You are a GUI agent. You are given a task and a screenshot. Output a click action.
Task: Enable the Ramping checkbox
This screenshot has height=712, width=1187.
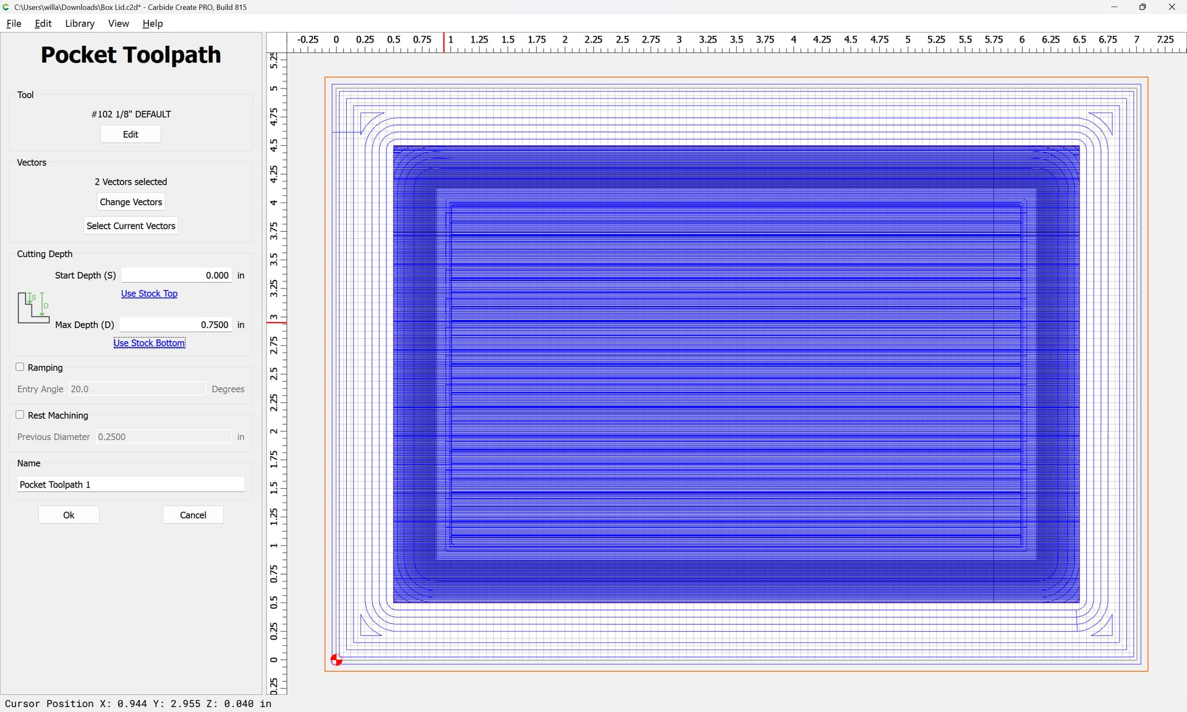20,367
